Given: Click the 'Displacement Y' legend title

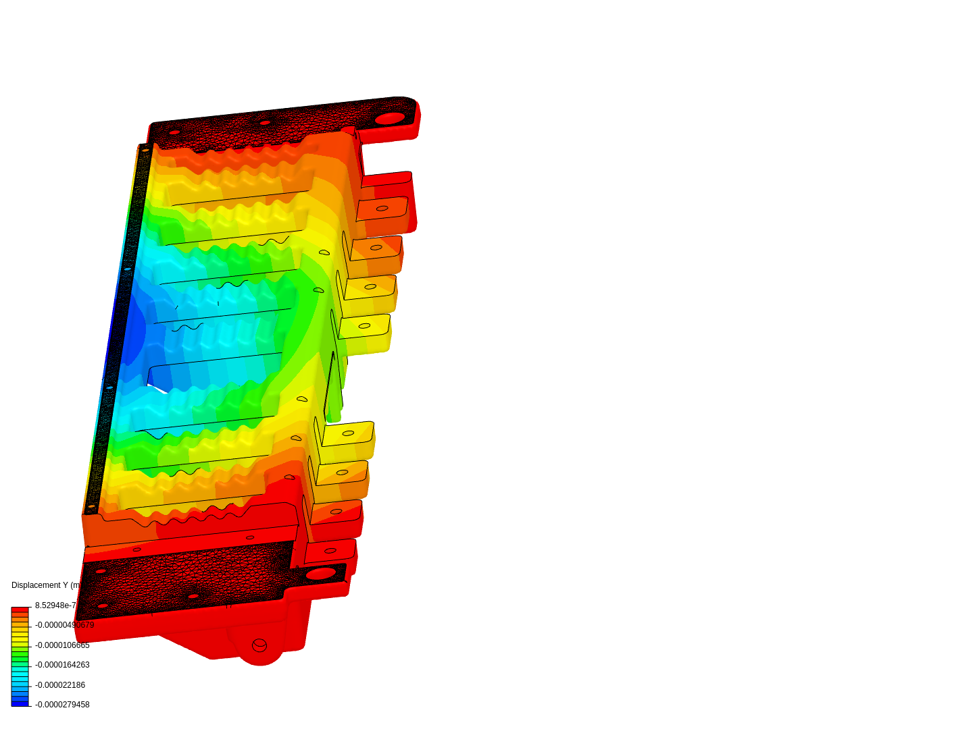Looking at the screenshot, I should click(x=46, y=585).
